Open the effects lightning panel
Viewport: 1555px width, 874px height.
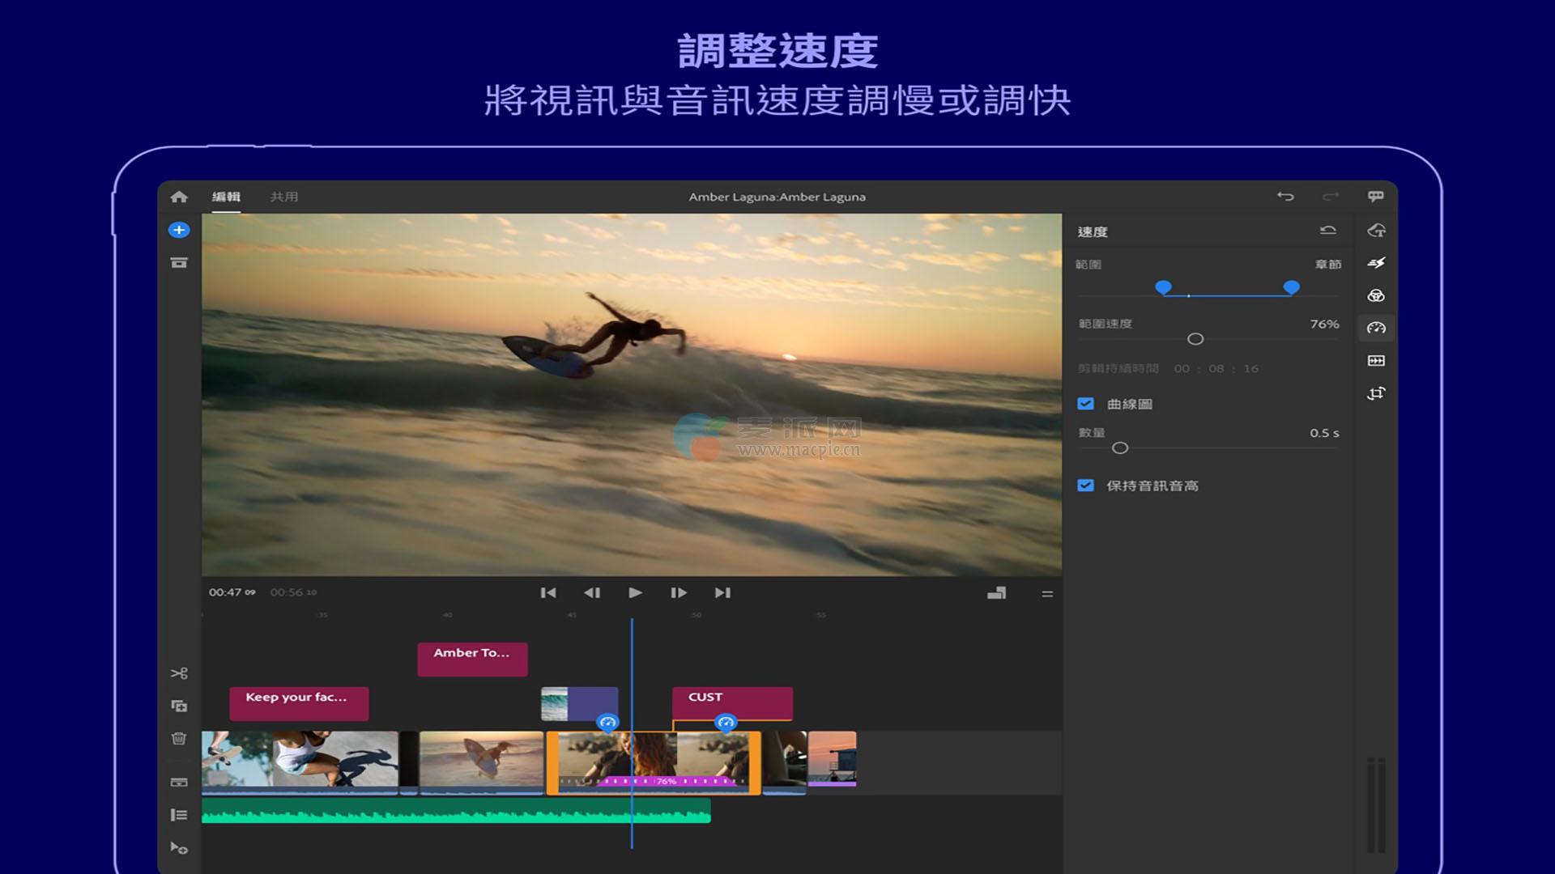tap(1376, 263)
